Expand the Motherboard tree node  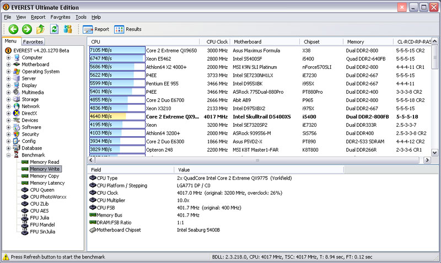click(x=8, y=65)
